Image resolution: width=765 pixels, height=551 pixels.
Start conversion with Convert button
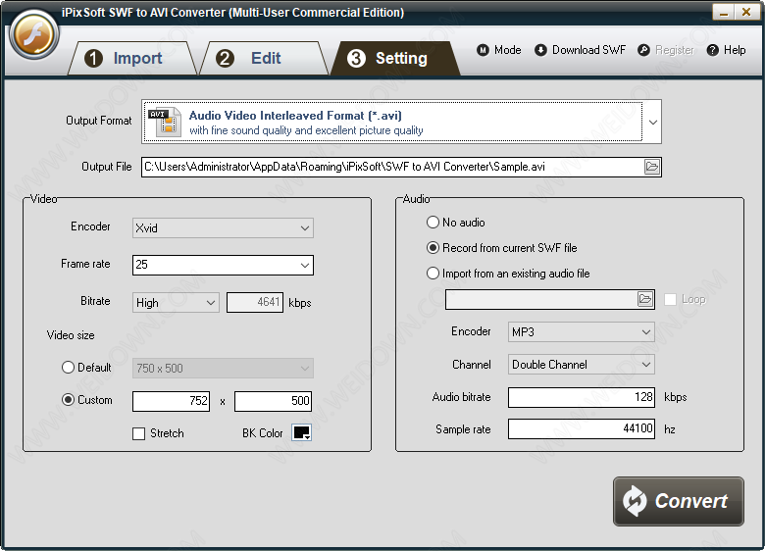click(x=678, y=501)
